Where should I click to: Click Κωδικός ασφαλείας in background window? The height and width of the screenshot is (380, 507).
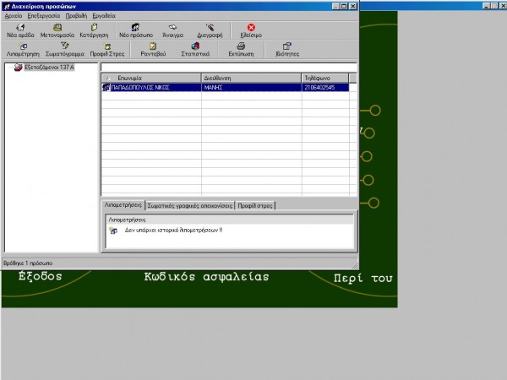206,277
